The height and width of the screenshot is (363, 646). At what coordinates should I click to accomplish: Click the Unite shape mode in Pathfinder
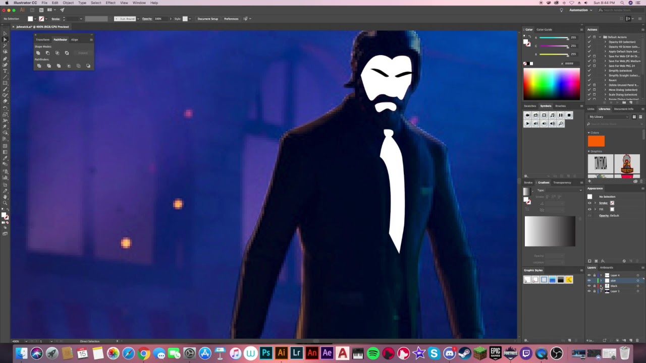(38, 53)
